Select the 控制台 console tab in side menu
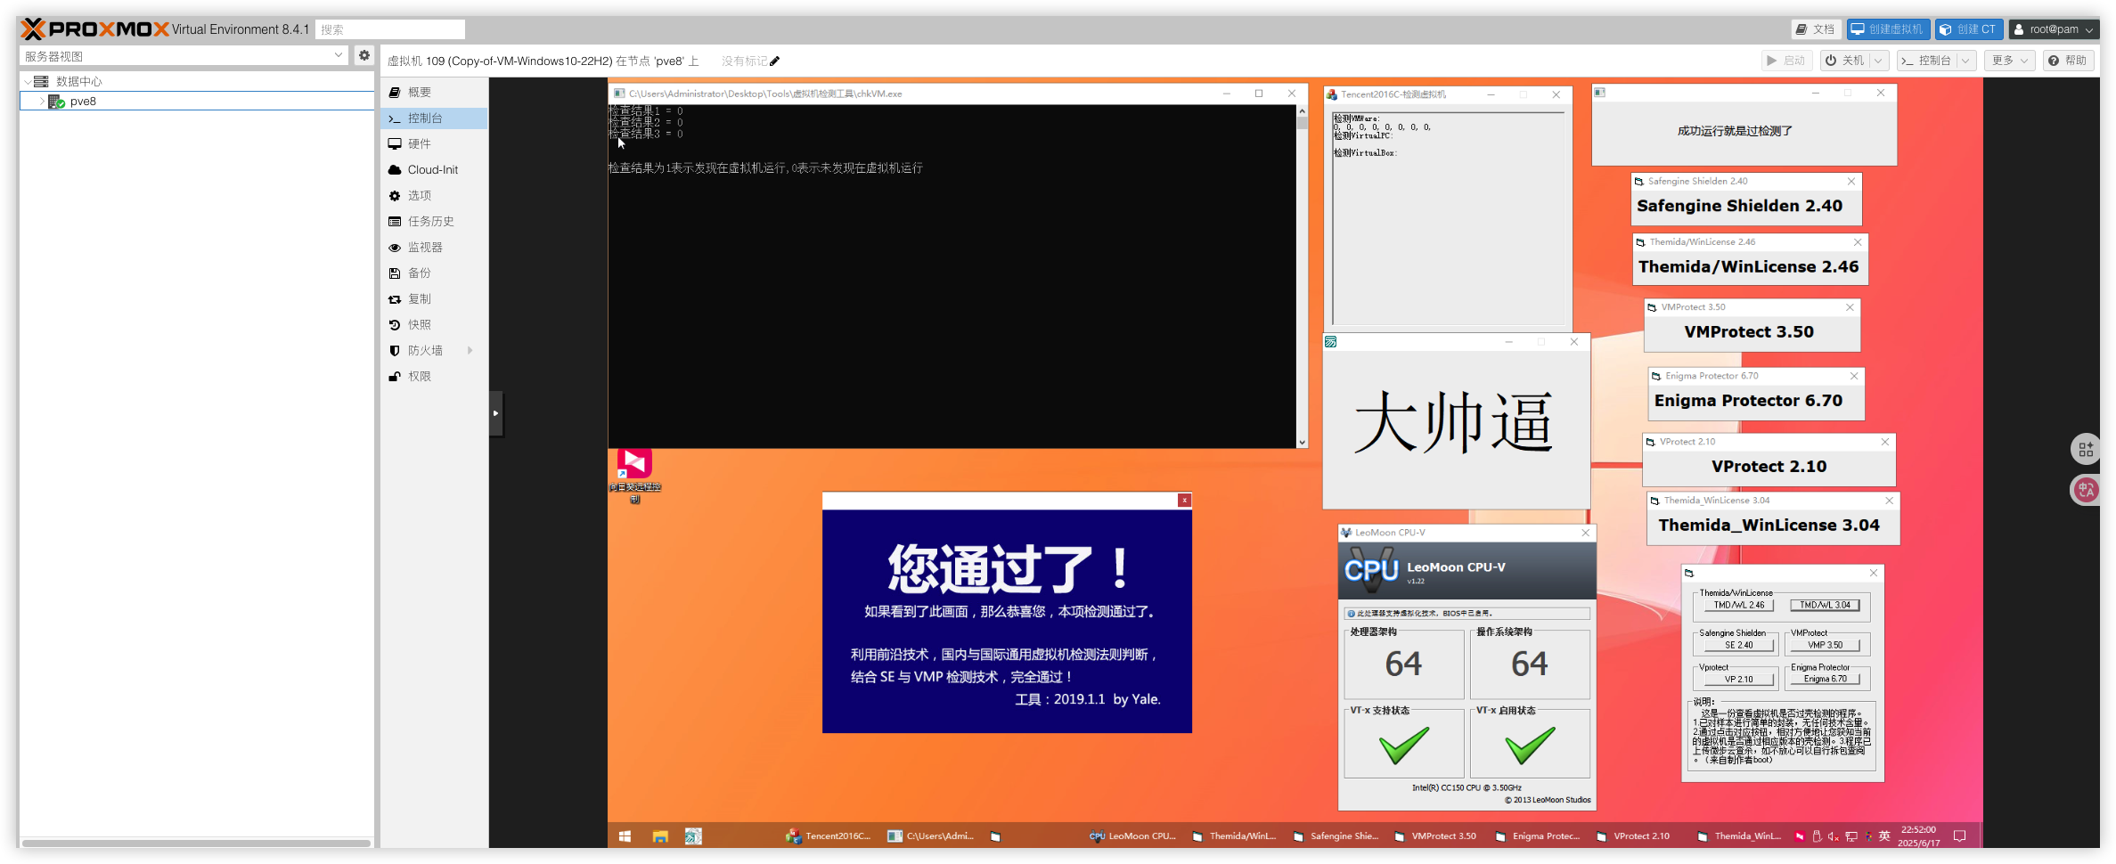 click(x=434, y=118)
